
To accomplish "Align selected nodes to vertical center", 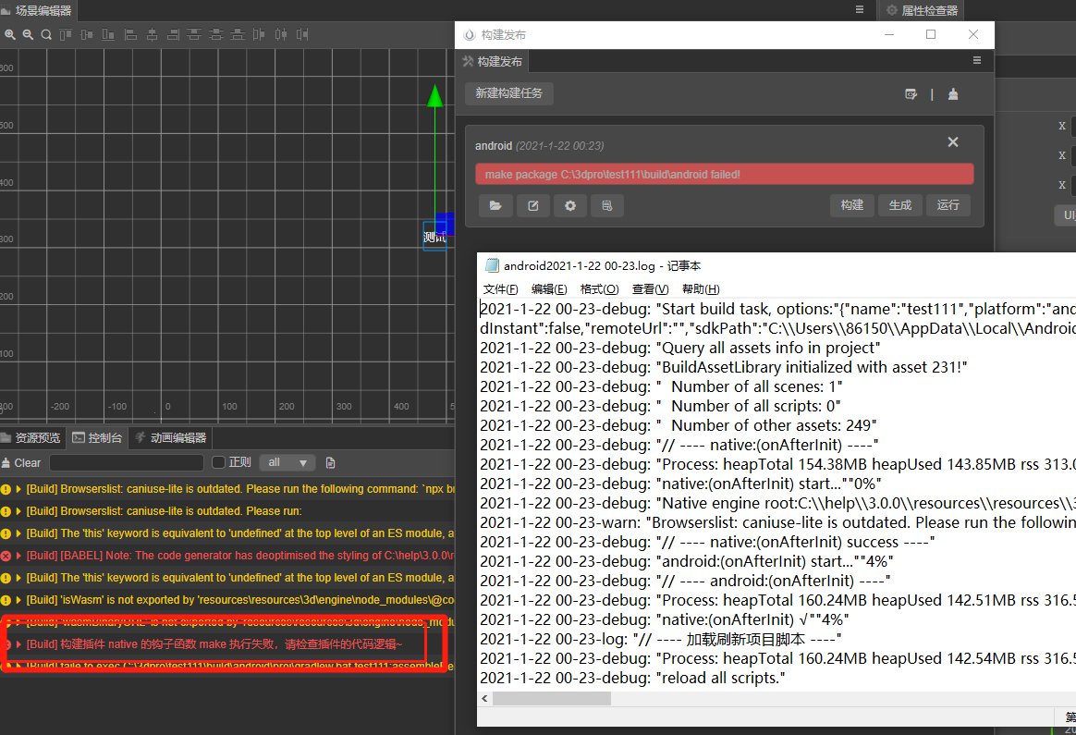I will click(x=87, y=34).
